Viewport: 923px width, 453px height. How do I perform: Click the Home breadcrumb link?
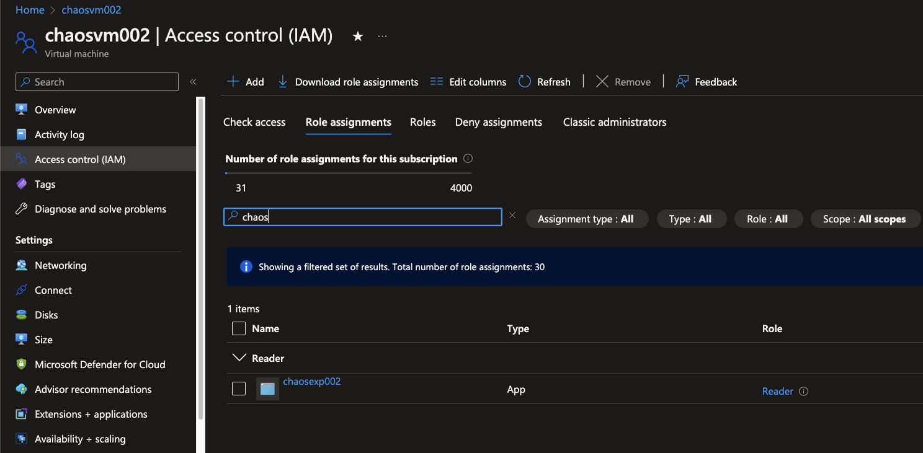pos(30,10)
